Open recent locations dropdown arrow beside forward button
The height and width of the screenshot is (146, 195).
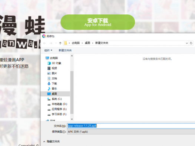(56, 43)
